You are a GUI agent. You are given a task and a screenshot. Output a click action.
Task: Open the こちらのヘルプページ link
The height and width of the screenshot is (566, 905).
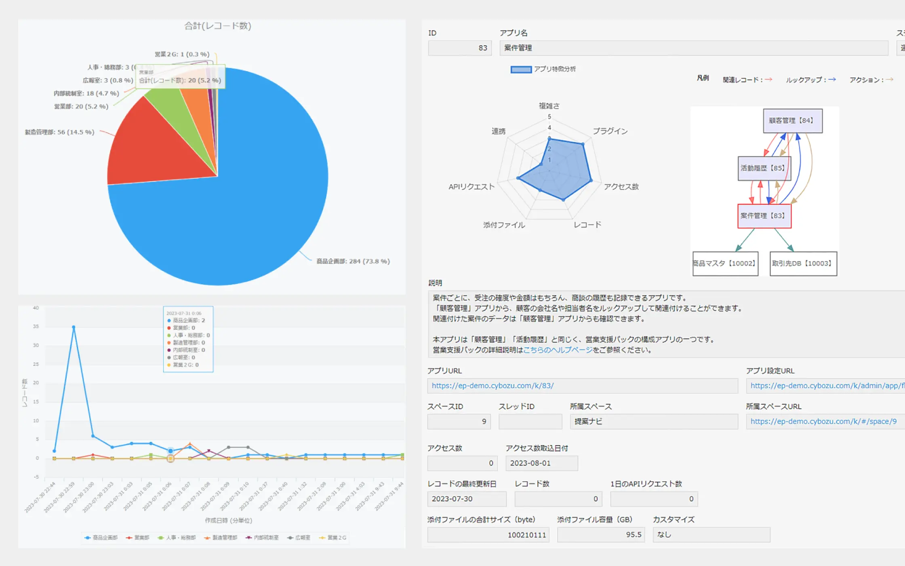coord(558,350)
